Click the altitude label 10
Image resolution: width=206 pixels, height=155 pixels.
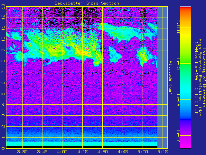(3, 39)
